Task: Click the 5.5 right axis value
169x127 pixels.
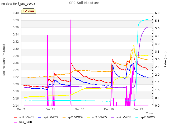Action: click(157, 21)
